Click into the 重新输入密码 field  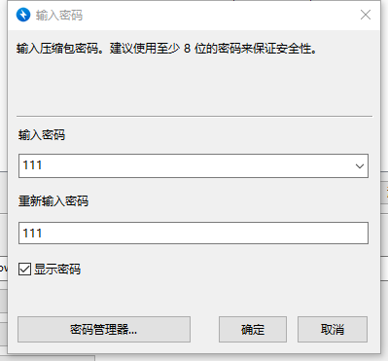[x=194, y=233]
